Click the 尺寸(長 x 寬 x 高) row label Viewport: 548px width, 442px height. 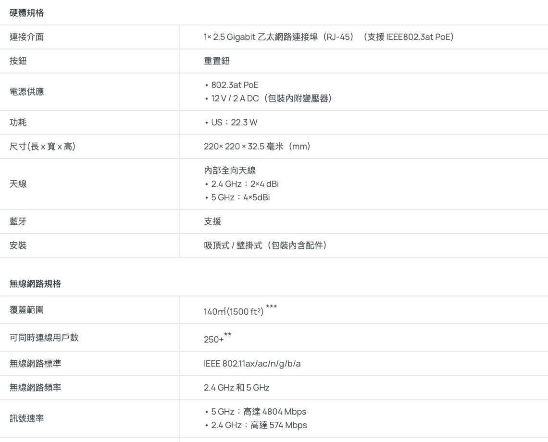[x=42, y=146]
